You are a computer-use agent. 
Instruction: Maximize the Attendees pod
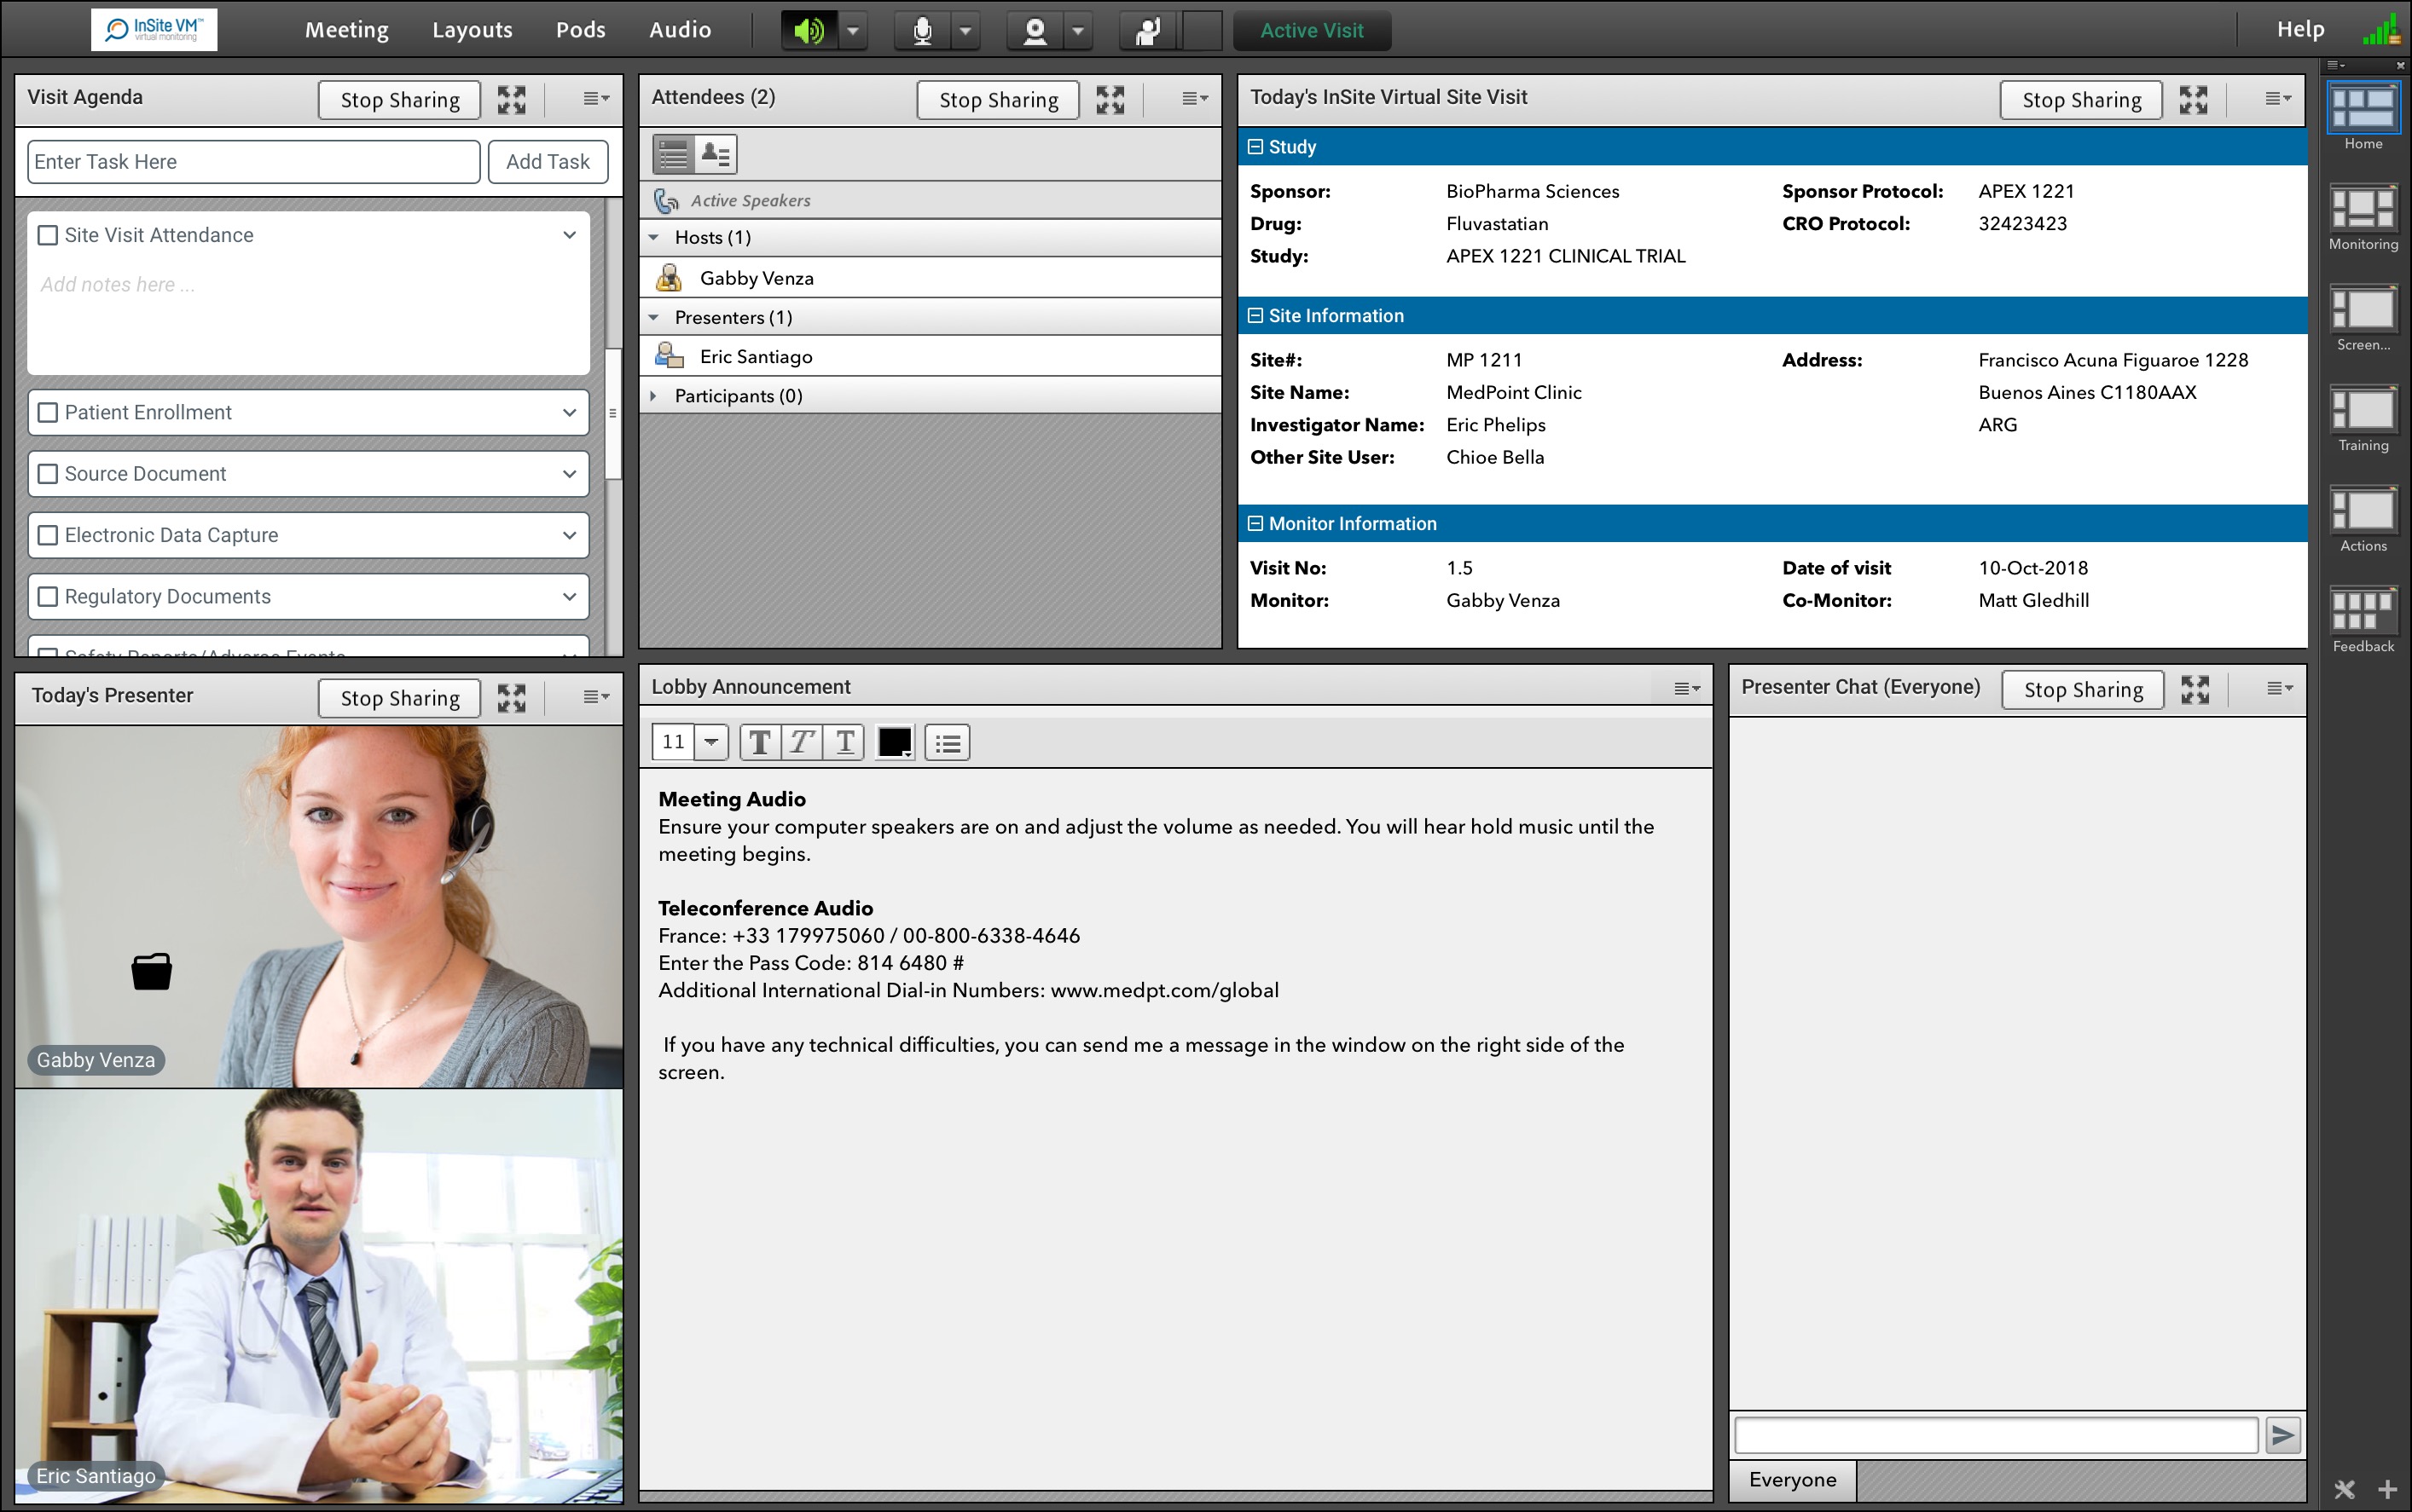[1110, 99]
